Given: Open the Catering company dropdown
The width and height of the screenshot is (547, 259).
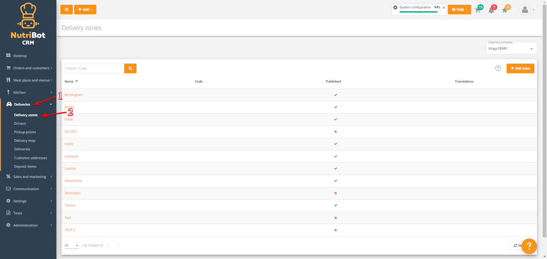Looking at the screenshot, I should pos(511,48).
